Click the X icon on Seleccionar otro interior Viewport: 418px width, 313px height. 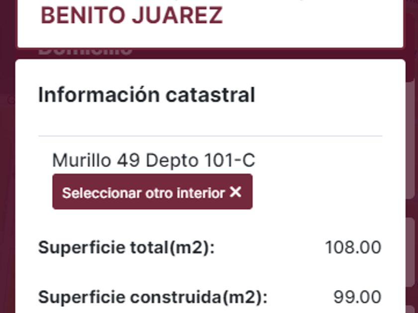point(235,192)
